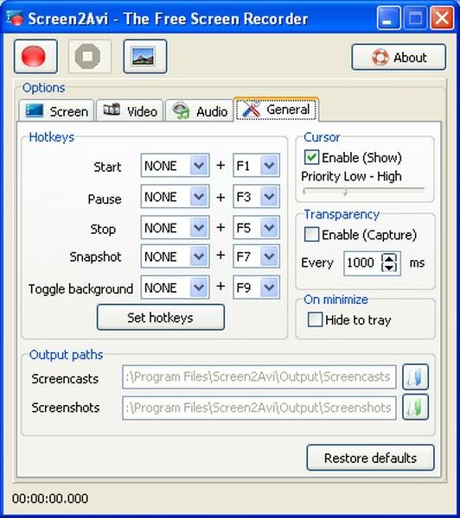Open the Snapshot modifier NONE dropdown
The height and width of the screenshot is (518, 460).
coord(175,256)
